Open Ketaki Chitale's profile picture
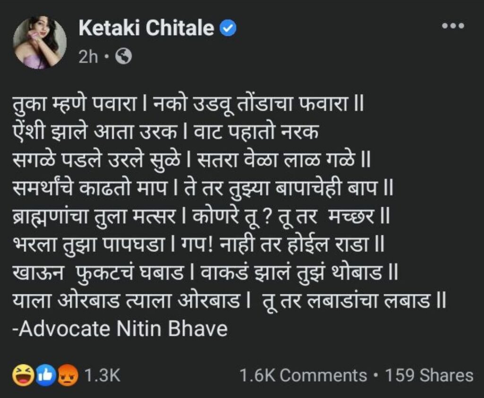484x398 pixels. [x=40, y=42]
